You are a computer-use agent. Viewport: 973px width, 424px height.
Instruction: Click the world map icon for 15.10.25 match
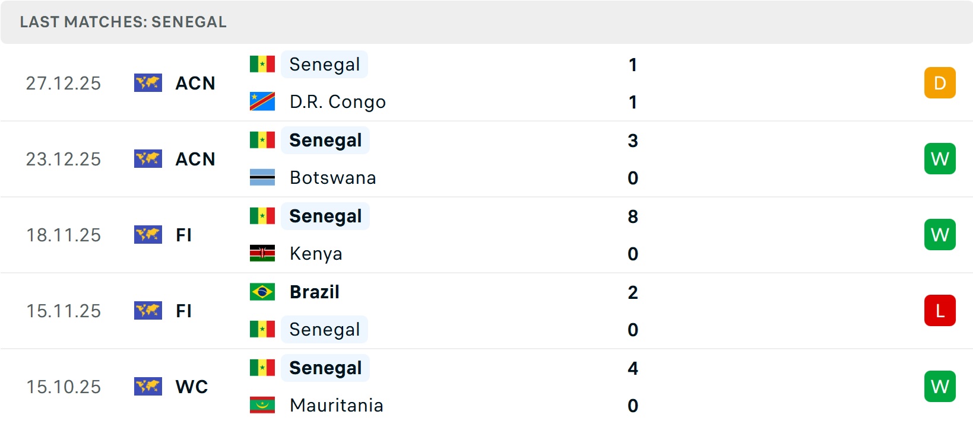[148, 387]
